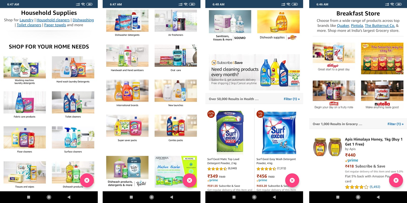Open the Toilet cleaners category tile
This screenshot has width=407, height=203.
(x=73, y=105)
